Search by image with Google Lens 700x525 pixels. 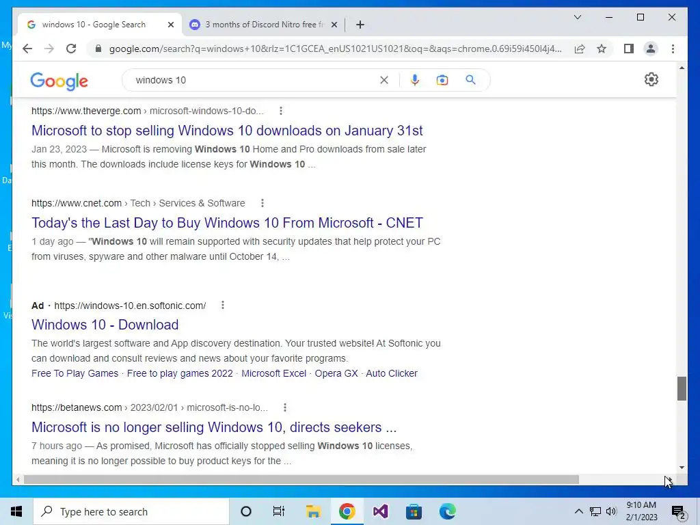tap(442, 80)
